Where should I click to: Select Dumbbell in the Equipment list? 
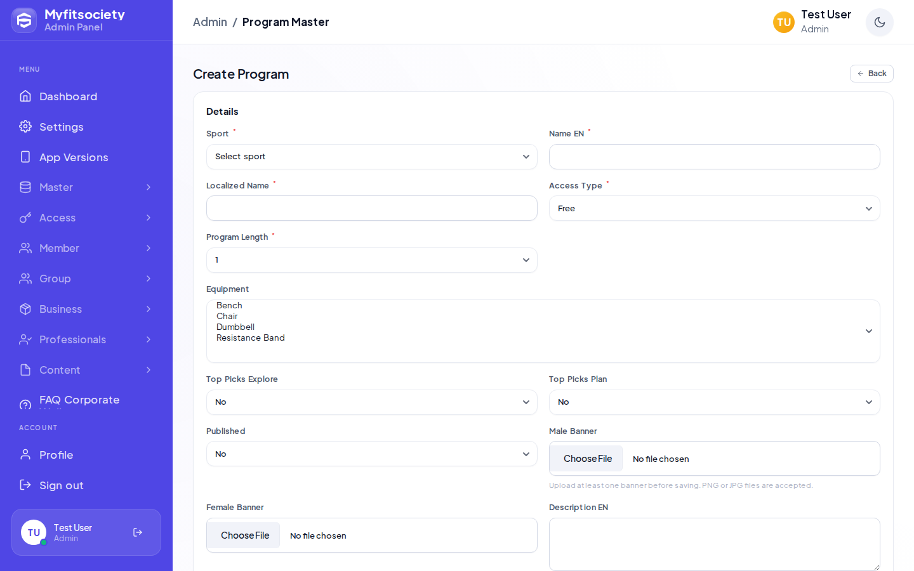[x=235, y=327]
